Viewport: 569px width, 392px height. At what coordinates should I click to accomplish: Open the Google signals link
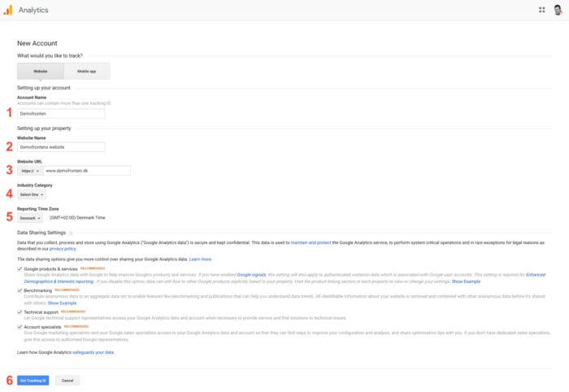coord(251,275)
